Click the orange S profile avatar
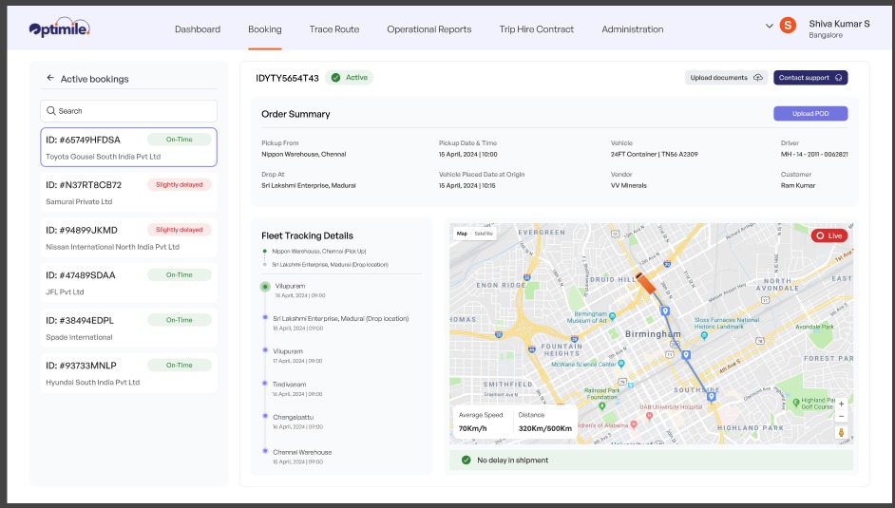 [788, 25]
